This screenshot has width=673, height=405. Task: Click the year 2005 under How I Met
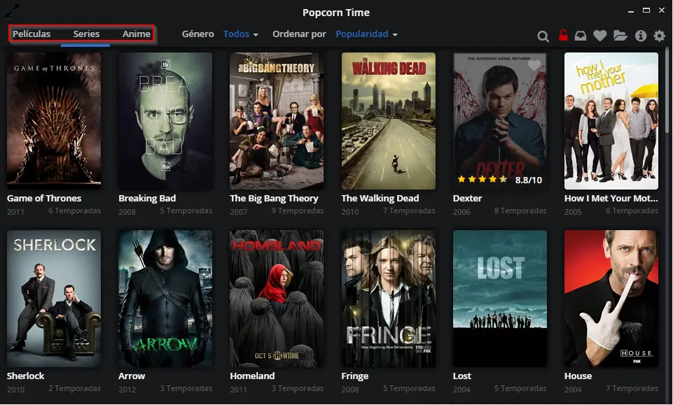click(573, 212)
